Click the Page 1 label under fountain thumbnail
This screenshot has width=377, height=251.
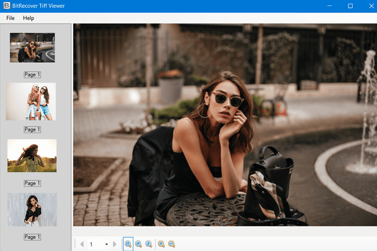pyautogui.click(x=32, y=75)
